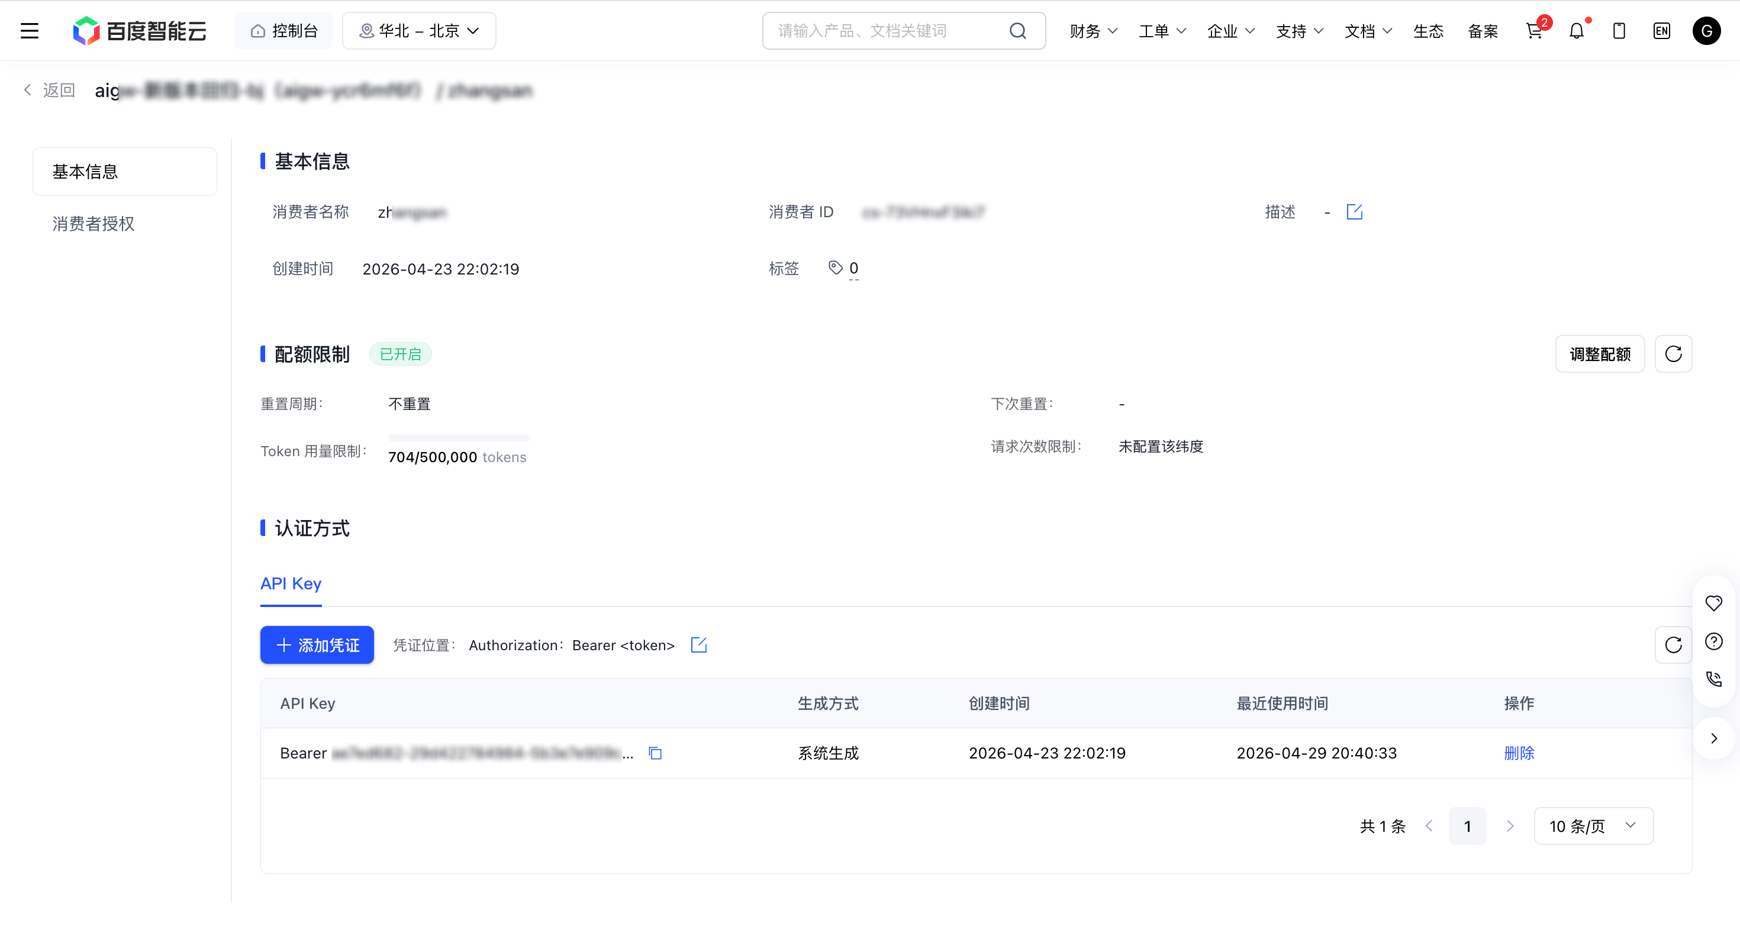Select the 基本信息 sidebar item
Image resolution: width=1740 pixels, height=949 pixels.
point(125,172)
